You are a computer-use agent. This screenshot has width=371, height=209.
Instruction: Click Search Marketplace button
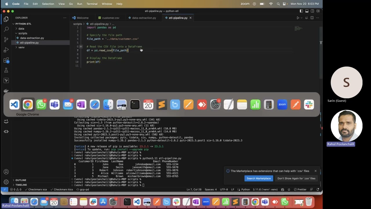[x=259, y=178]
